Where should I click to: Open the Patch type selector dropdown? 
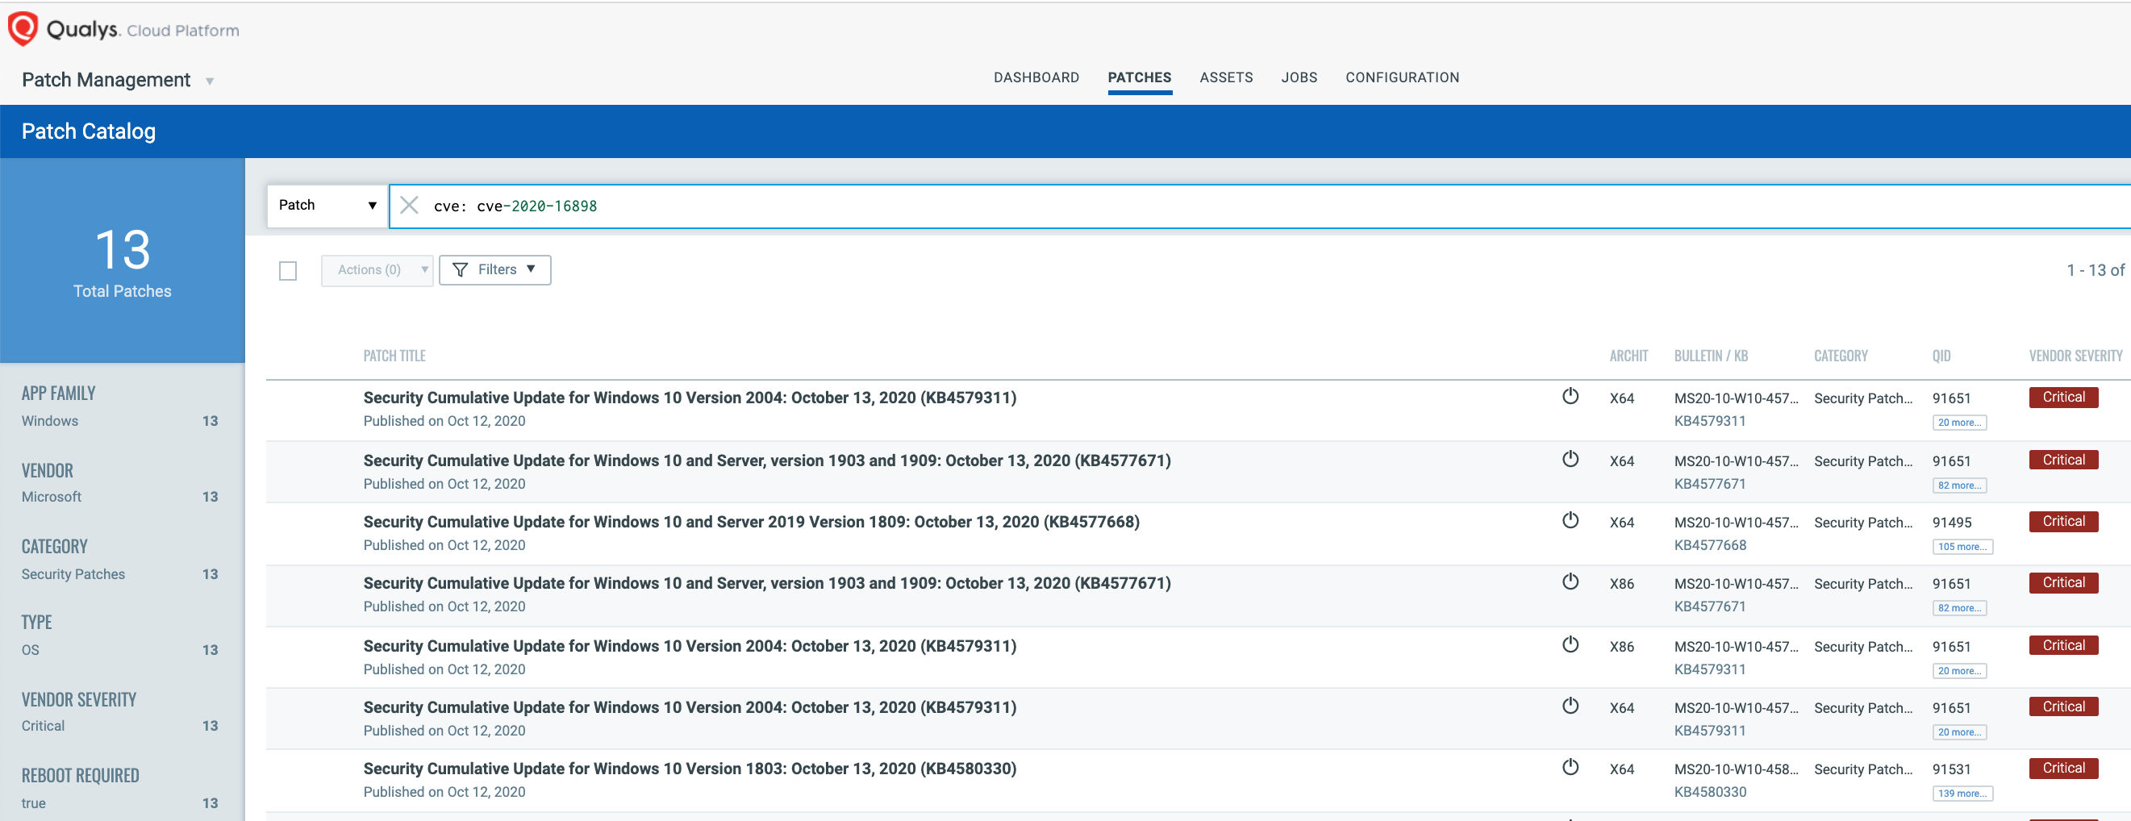point(327,205)
